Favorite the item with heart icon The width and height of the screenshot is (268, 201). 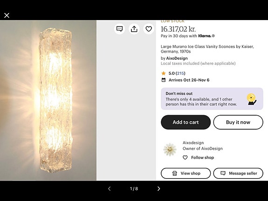tap(149, 29)
